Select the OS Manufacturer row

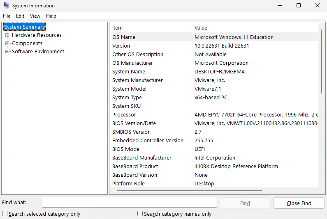[x=215, y=63]
